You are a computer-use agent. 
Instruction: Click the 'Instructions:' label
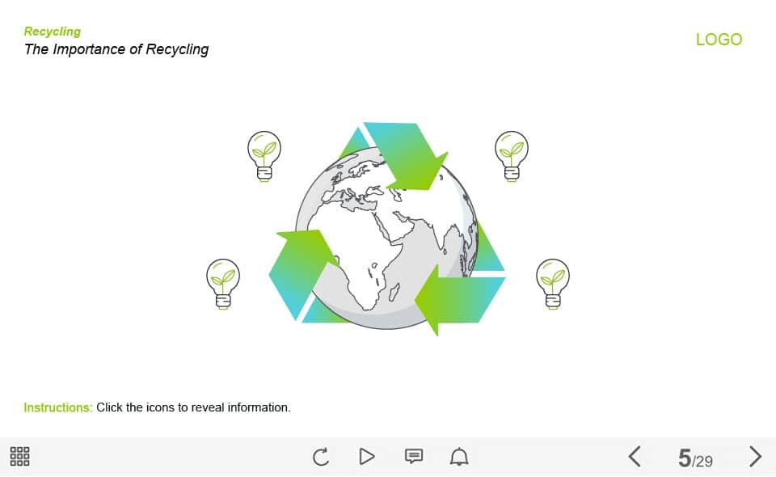coord(58,407)
